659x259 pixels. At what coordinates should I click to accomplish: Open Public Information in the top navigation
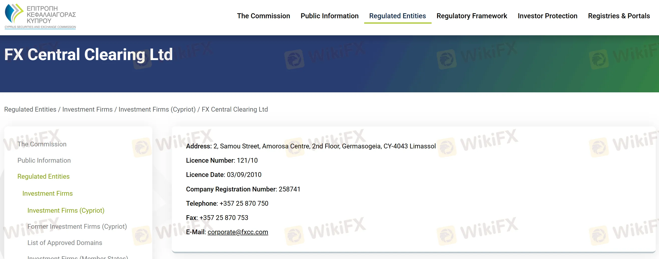[x=329, y=16]
